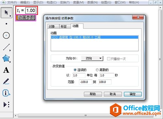
Task: Minimize the document window
Action: tap(151, 3)
